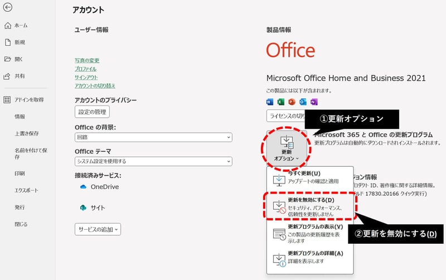The height and width of the screenshot is (280, 446).
Task: Click the PowerPoint app icon
Action: [292, 102]
